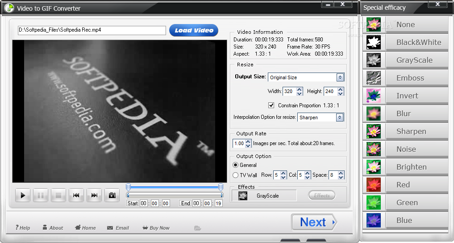Click the Next button
This screenshot has width=454, height=243.
click(x=314, y=222)
